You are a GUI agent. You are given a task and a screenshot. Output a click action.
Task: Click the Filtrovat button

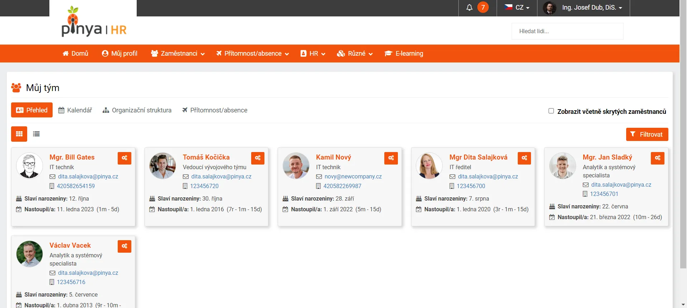coord(647,134)
